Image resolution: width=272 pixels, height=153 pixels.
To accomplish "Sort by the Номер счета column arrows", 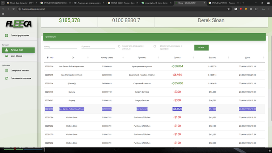I will [x=123, y=58].
